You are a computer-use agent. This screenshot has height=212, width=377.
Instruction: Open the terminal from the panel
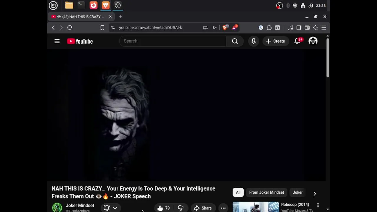point(81,5)
